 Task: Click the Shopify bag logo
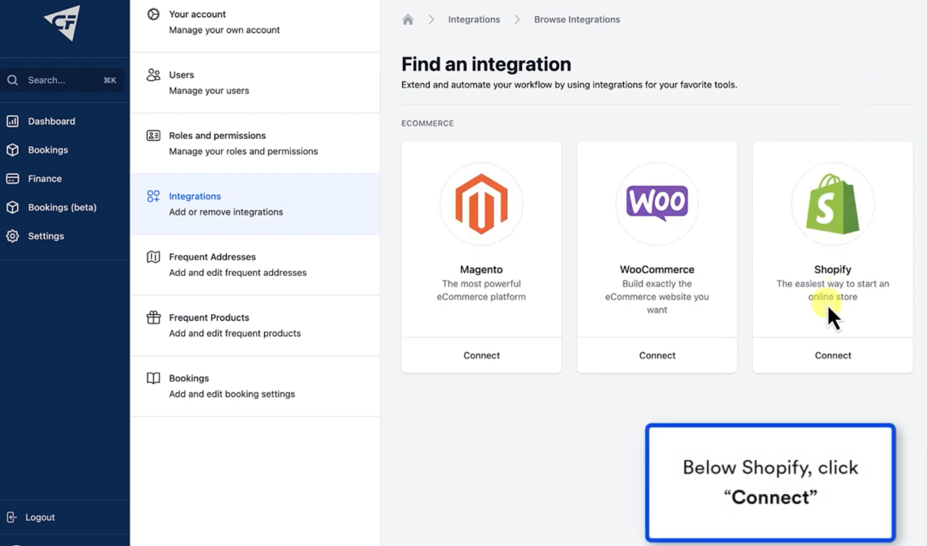(x=833, y=204)
